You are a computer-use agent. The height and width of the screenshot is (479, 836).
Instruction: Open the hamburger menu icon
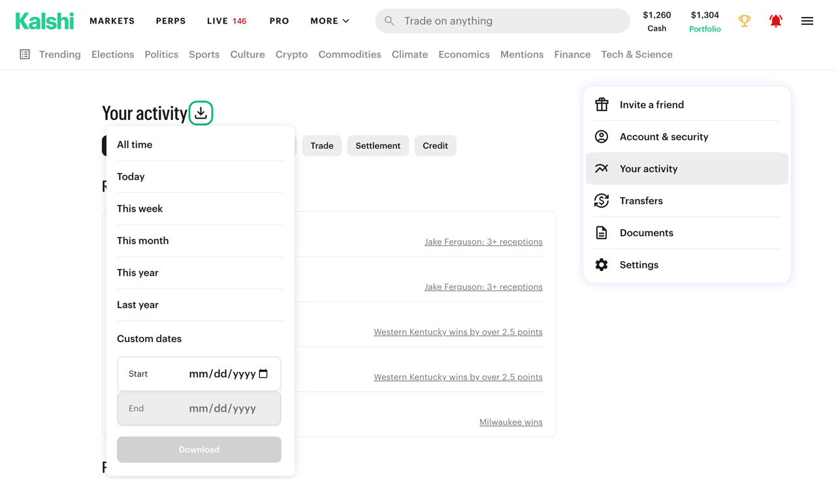807,21
